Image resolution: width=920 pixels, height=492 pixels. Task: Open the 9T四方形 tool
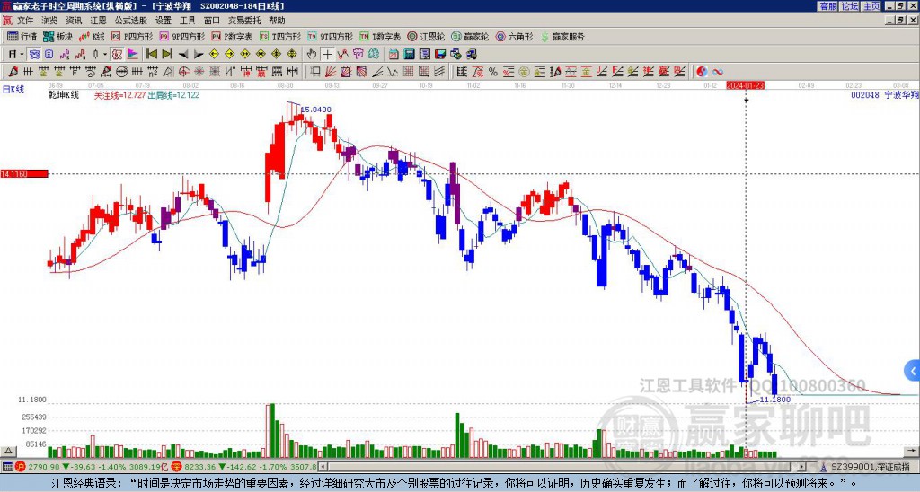point(331,36)
